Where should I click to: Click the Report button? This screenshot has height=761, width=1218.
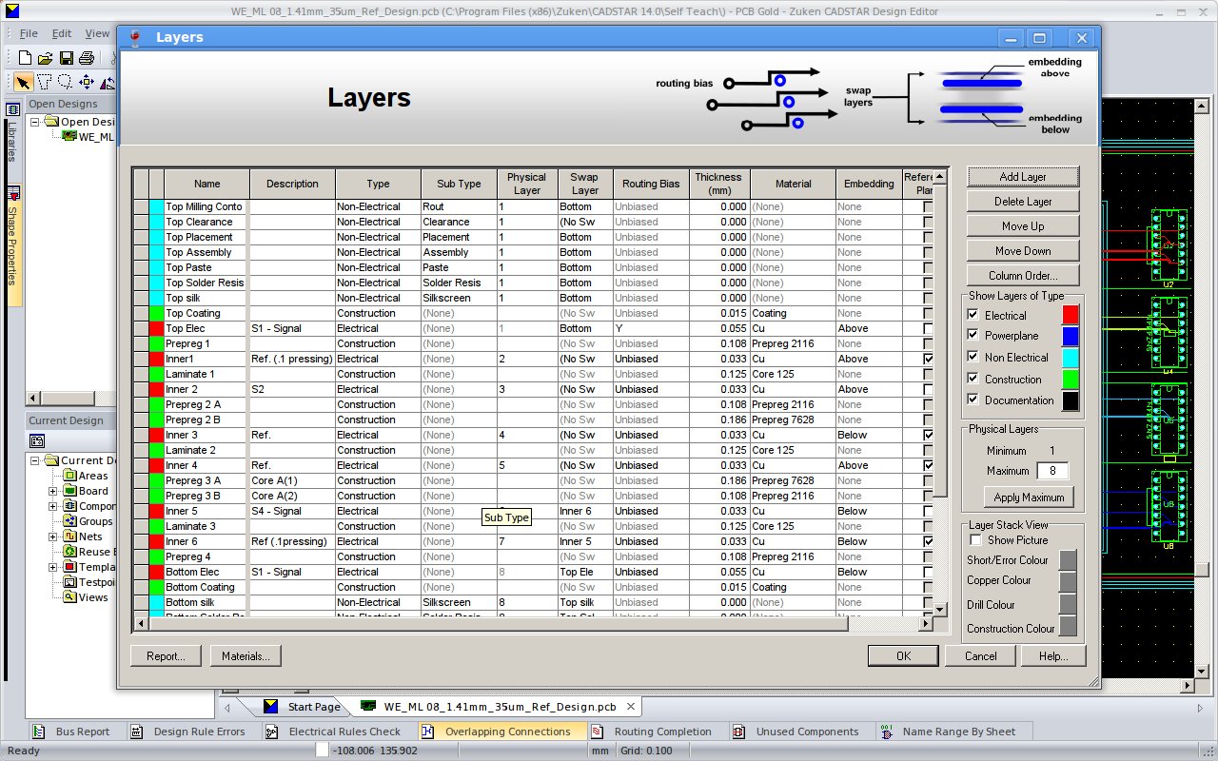click(x=166, y=655)
